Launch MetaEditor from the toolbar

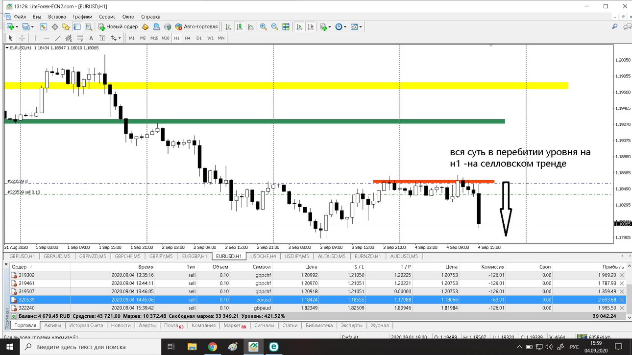click(x=145, y=27)
